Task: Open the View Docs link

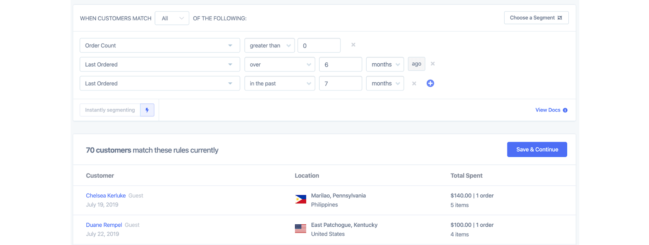Action: 548,110
